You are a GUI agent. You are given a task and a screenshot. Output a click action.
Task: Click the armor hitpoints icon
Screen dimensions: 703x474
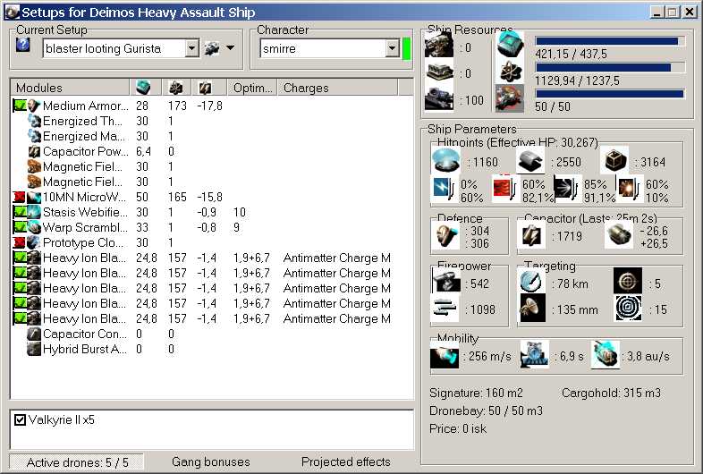[x=530, y=161]
